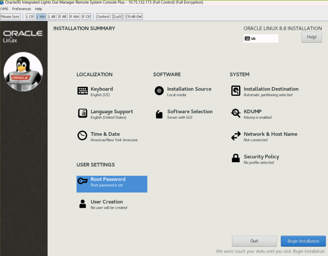The height and width of the screenshot is (256, 328).
Task: Click 'Not connected' status text
Action: coord(255,140)
